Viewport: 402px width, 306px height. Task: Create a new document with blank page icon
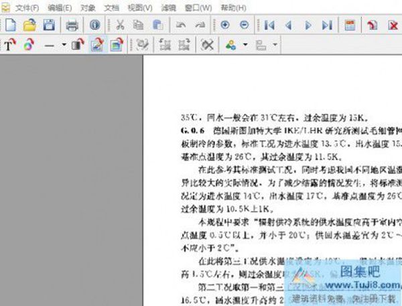pyautogui.click(x=11, y=25)
